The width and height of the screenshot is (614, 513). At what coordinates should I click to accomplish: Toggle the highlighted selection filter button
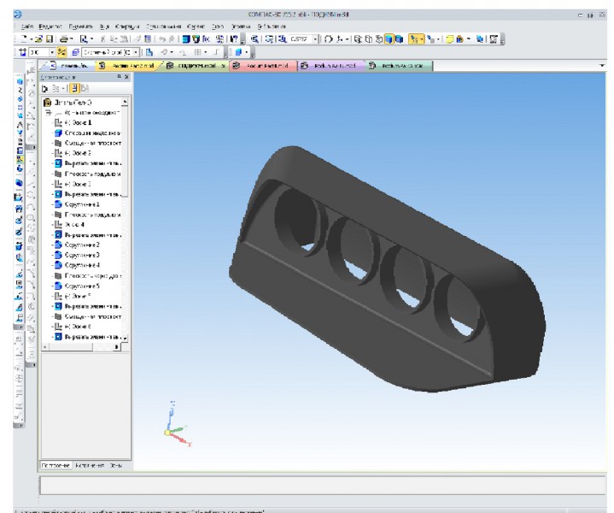[416, 38]
